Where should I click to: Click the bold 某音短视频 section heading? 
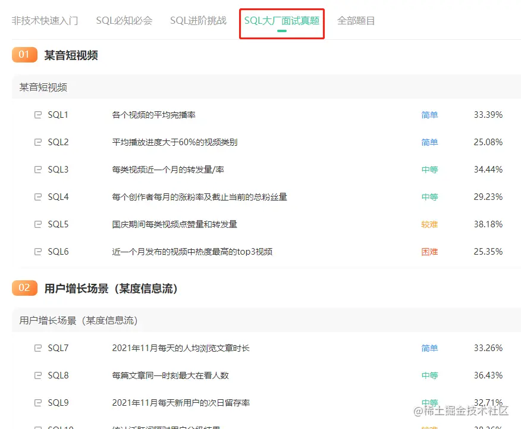[71, 55]
